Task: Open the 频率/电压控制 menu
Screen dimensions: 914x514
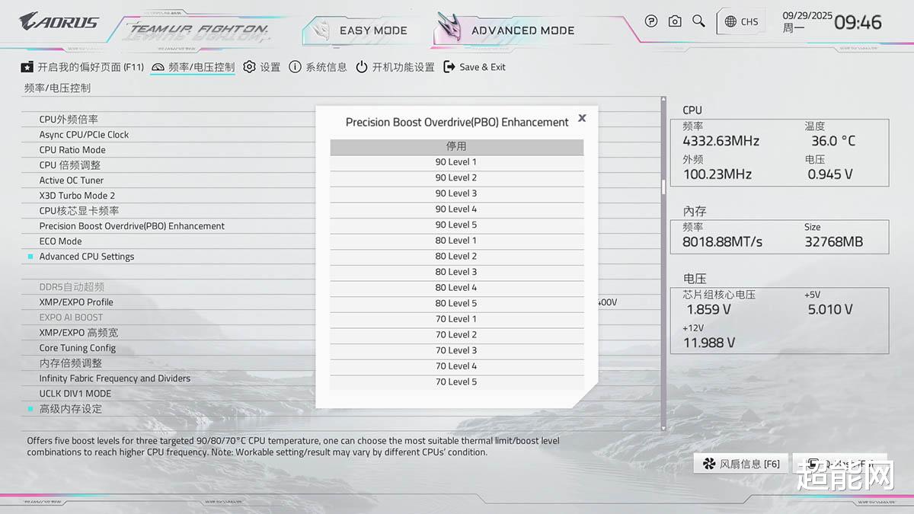Action: [193, 67]
